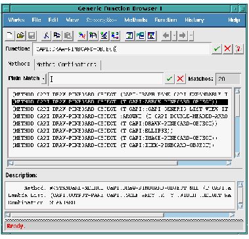This screenshot has height=239, width=249.
Task: Click the Description pane horizontal scrollbar thumb
Action: click(87, 215)
